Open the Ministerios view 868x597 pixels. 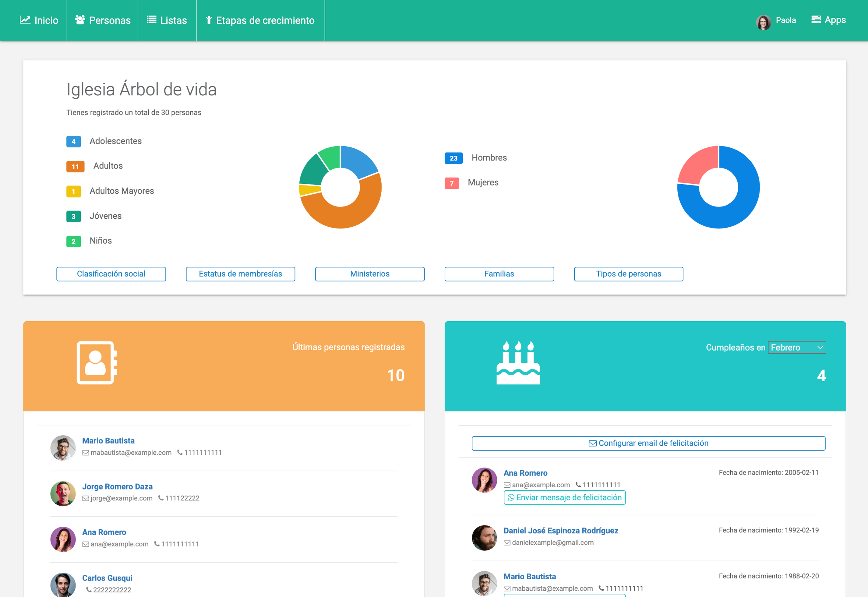(369, 274)
